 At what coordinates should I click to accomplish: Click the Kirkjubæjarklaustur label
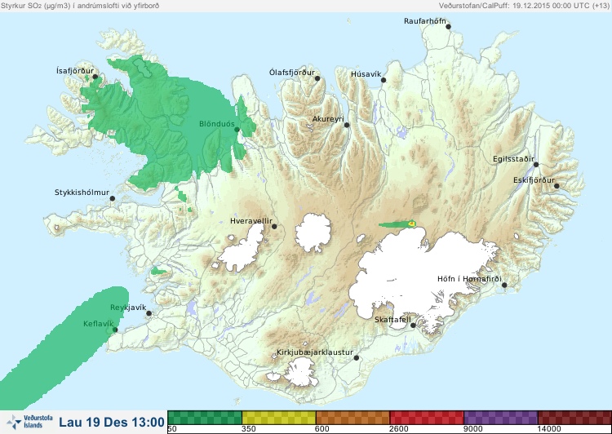pyautogui.click(x=315, y=352)
